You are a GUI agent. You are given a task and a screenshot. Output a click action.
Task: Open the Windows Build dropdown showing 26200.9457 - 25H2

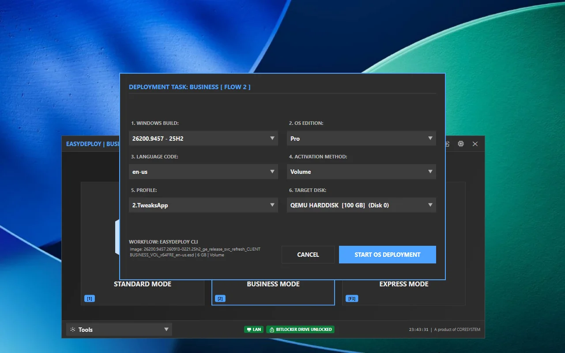(x=203, y=139)
